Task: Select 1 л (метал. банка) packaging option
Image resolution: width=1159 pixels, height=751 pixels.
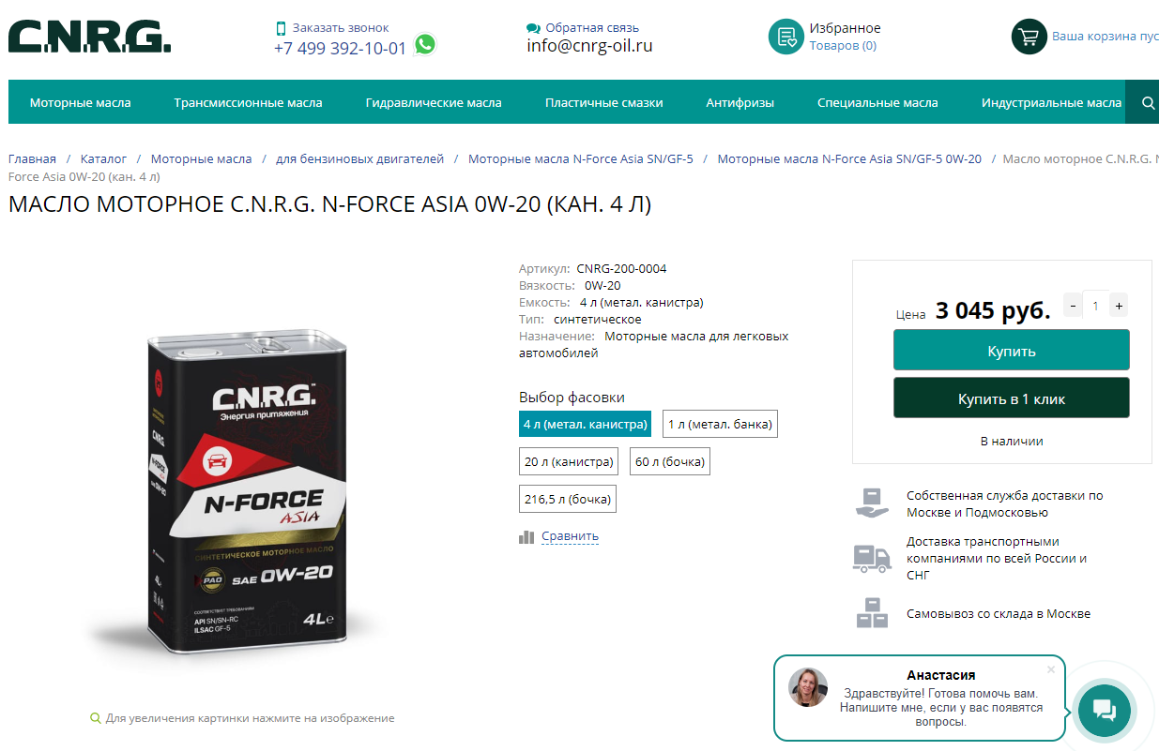Action: [x=721, y=425]
